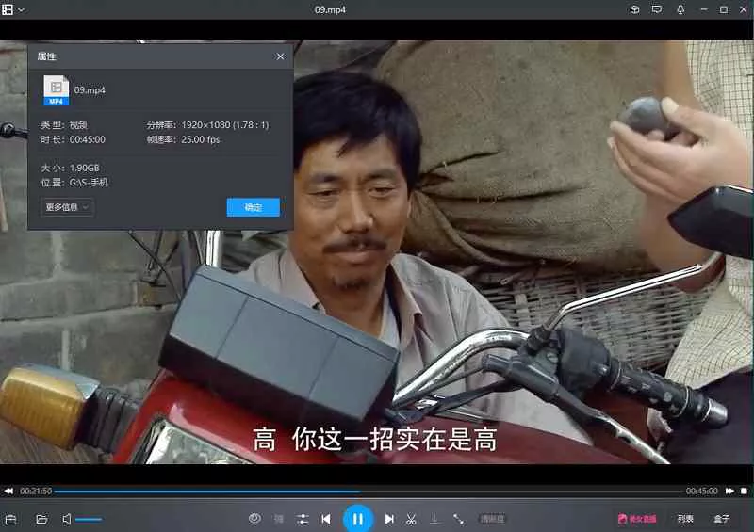Mute the audio via speaker icon
Image resolution: width=754 pixels, height=532 pixels.
67,519
